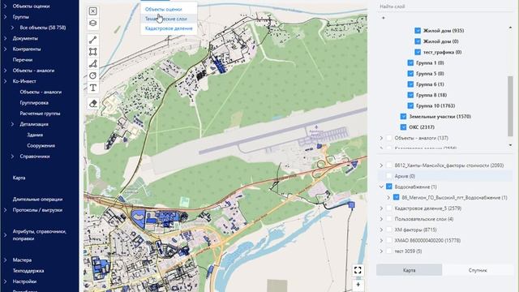Switch to the Спутник satellite tab
This screenshot has height=292, width=519.
pyautogui.click(x=478, y=270)
